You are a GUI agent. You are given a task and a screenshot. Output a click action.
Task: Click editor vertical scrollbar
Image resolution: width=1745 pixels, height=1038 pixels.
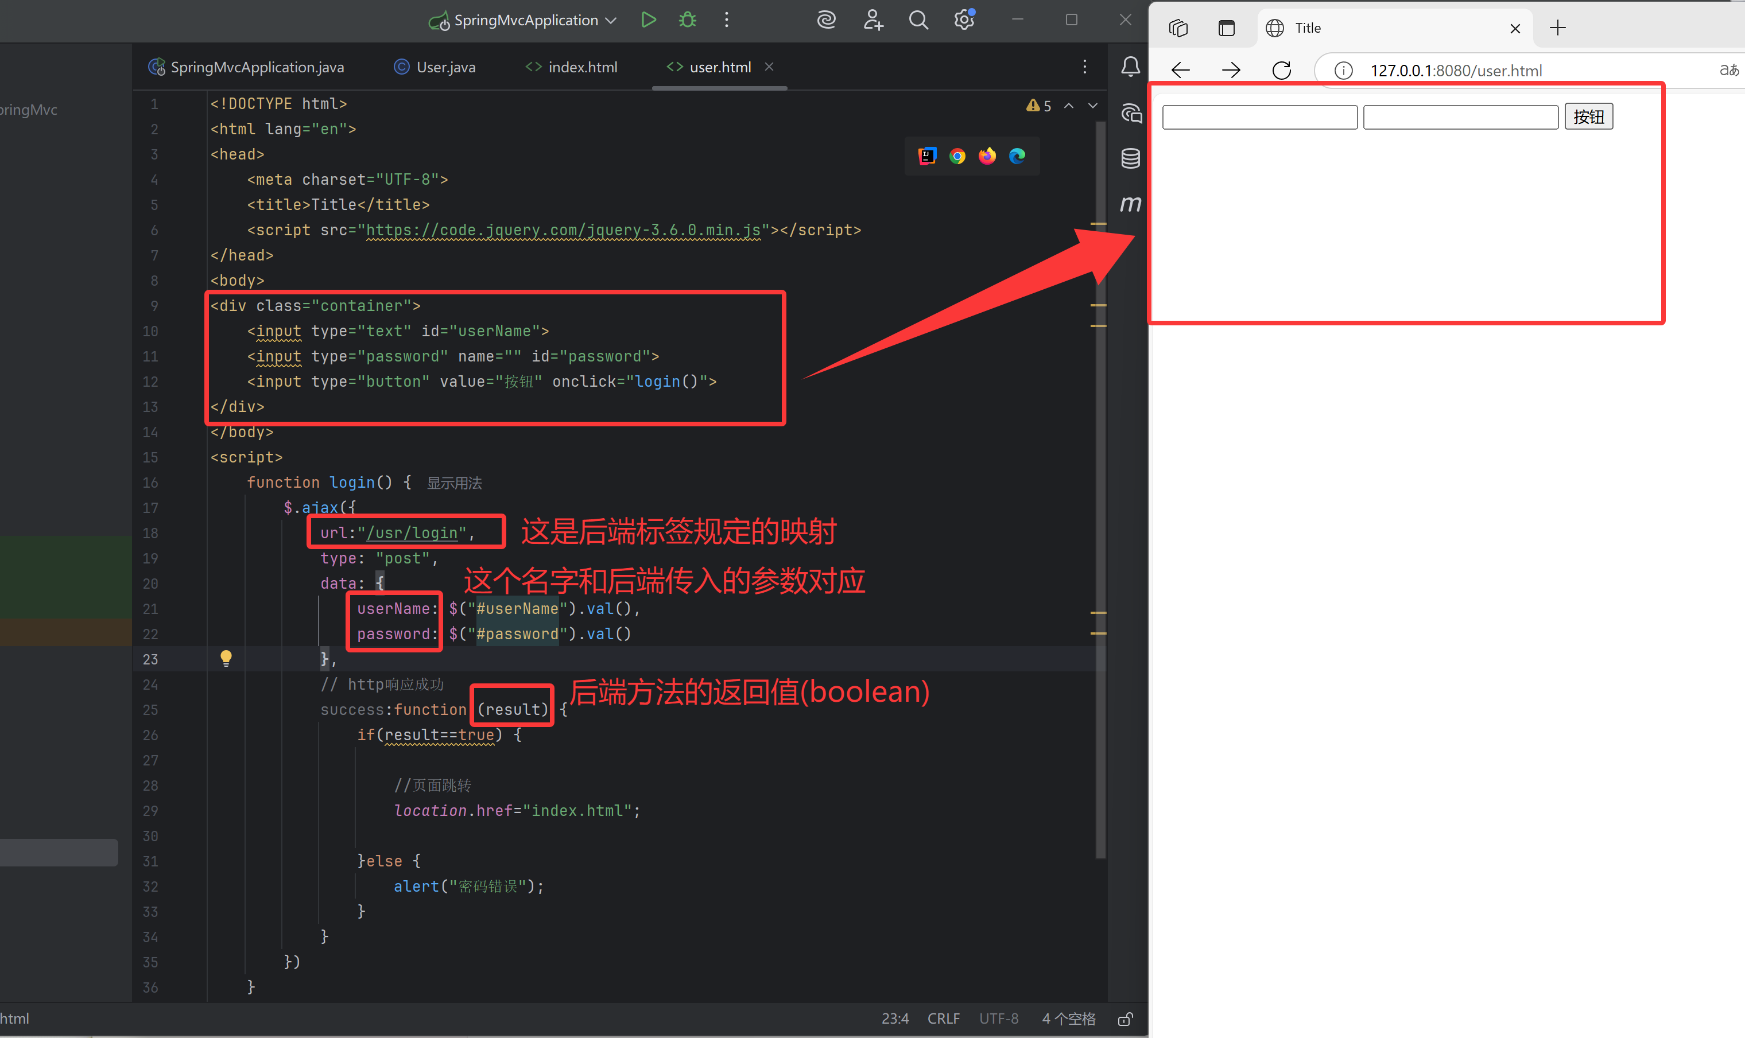point(1100,489)
